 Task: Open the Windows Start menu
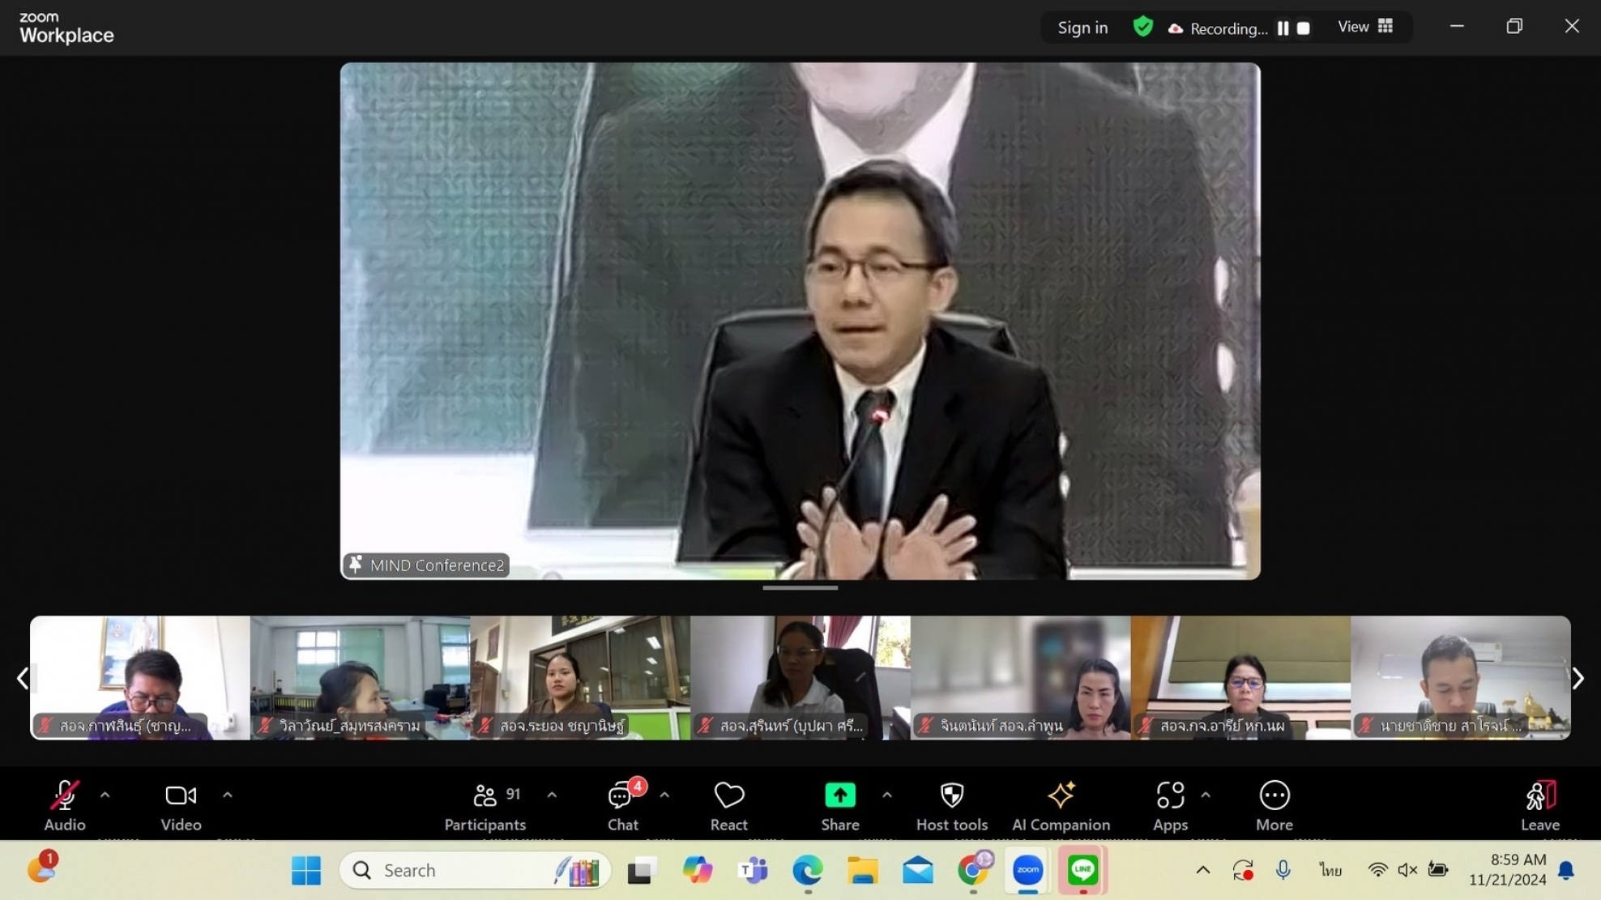click(306, 870)
